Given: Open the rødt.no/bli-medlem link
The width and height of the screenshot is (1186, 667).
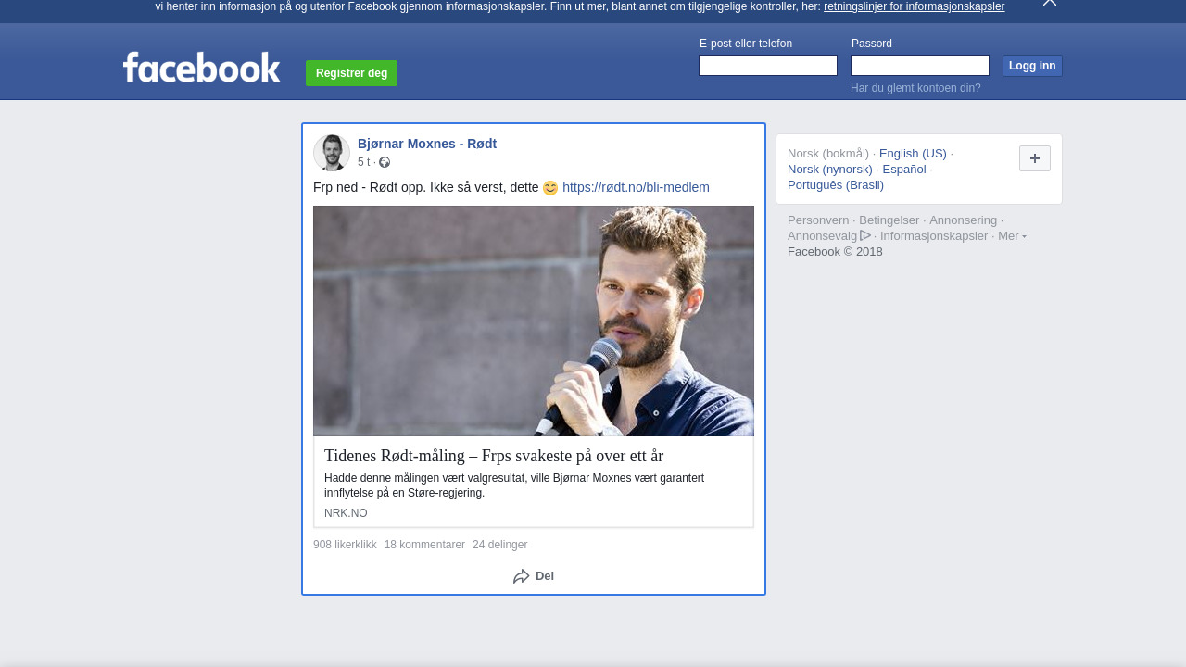Looking at the screenshot, I should [x=636, y=187].
